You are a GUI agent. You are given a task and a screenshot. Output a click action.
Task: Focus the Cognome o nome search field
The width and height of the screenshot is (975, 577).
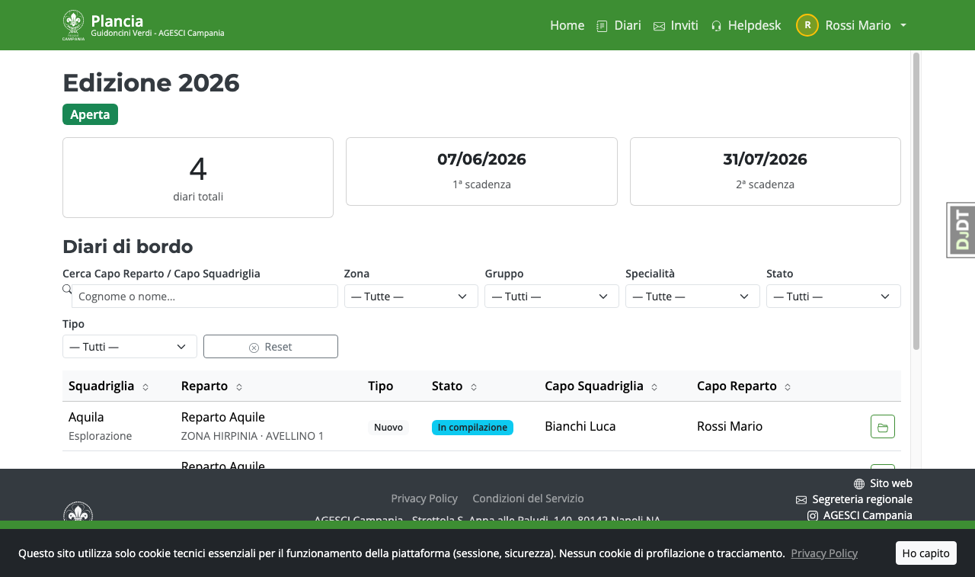(x=205, y=297)
